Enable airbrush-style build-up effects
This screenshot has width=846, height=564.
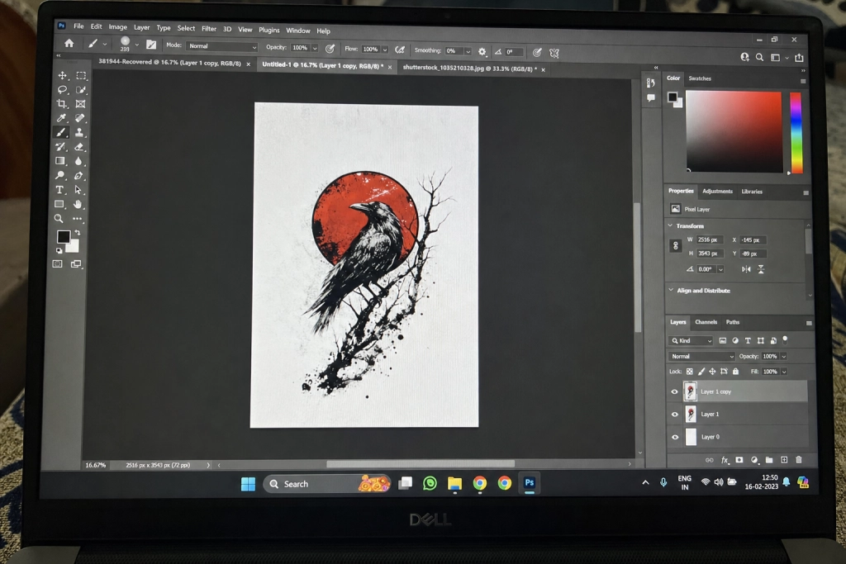400,50
